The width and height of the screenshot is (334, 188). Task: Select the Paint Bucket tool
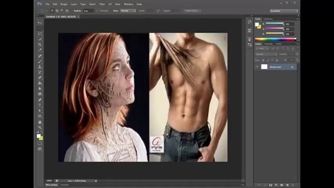click(x=40, y=84)
